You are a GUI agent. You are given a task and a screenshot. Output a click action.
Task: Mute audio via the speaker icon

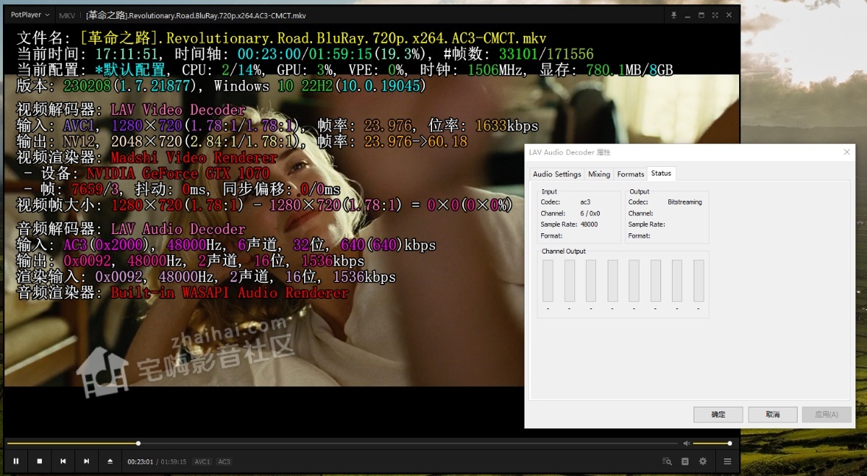(686, 443)
